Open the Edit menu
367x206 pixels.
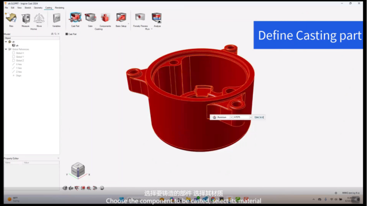point(13,7)
